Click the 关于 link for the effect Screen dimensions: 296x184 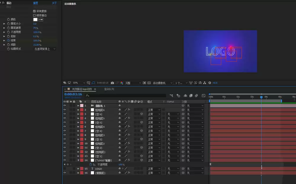coord(54,3)
